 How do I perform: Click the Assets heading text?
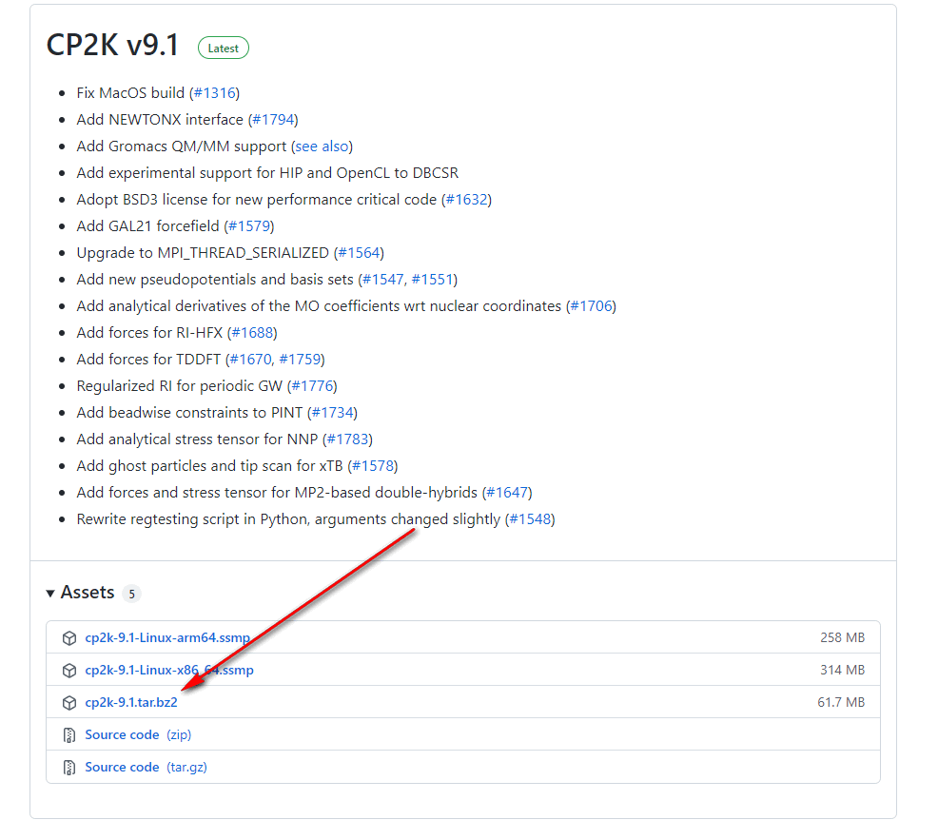click(88, 593)
